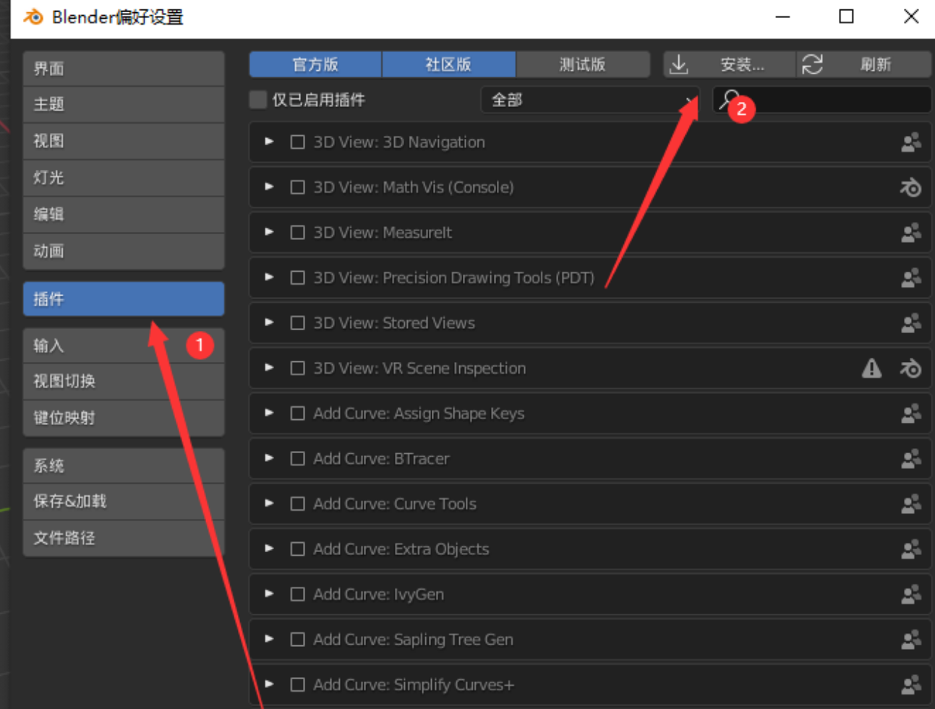Click community icon on Assign Shape Keys row
The height and width of the screenshot is (709, 935).
911,413
